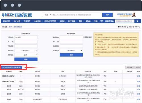Image resolution: width=142 pixels, height=103 pixels.
Task: Open view link for row numbered 1683
Action: 139,94
